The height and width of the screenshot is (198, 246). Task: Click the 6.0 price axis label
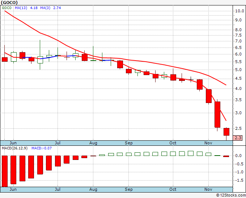(238, 54)
